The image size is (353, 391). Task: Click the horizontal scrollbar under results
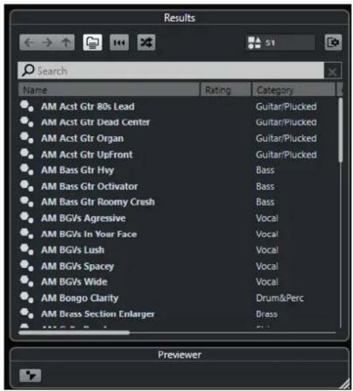tap(74, 333)
